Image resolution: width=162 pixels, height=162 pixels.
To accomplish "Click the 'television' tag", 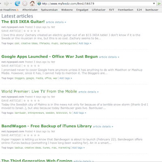I will point(62,113).
